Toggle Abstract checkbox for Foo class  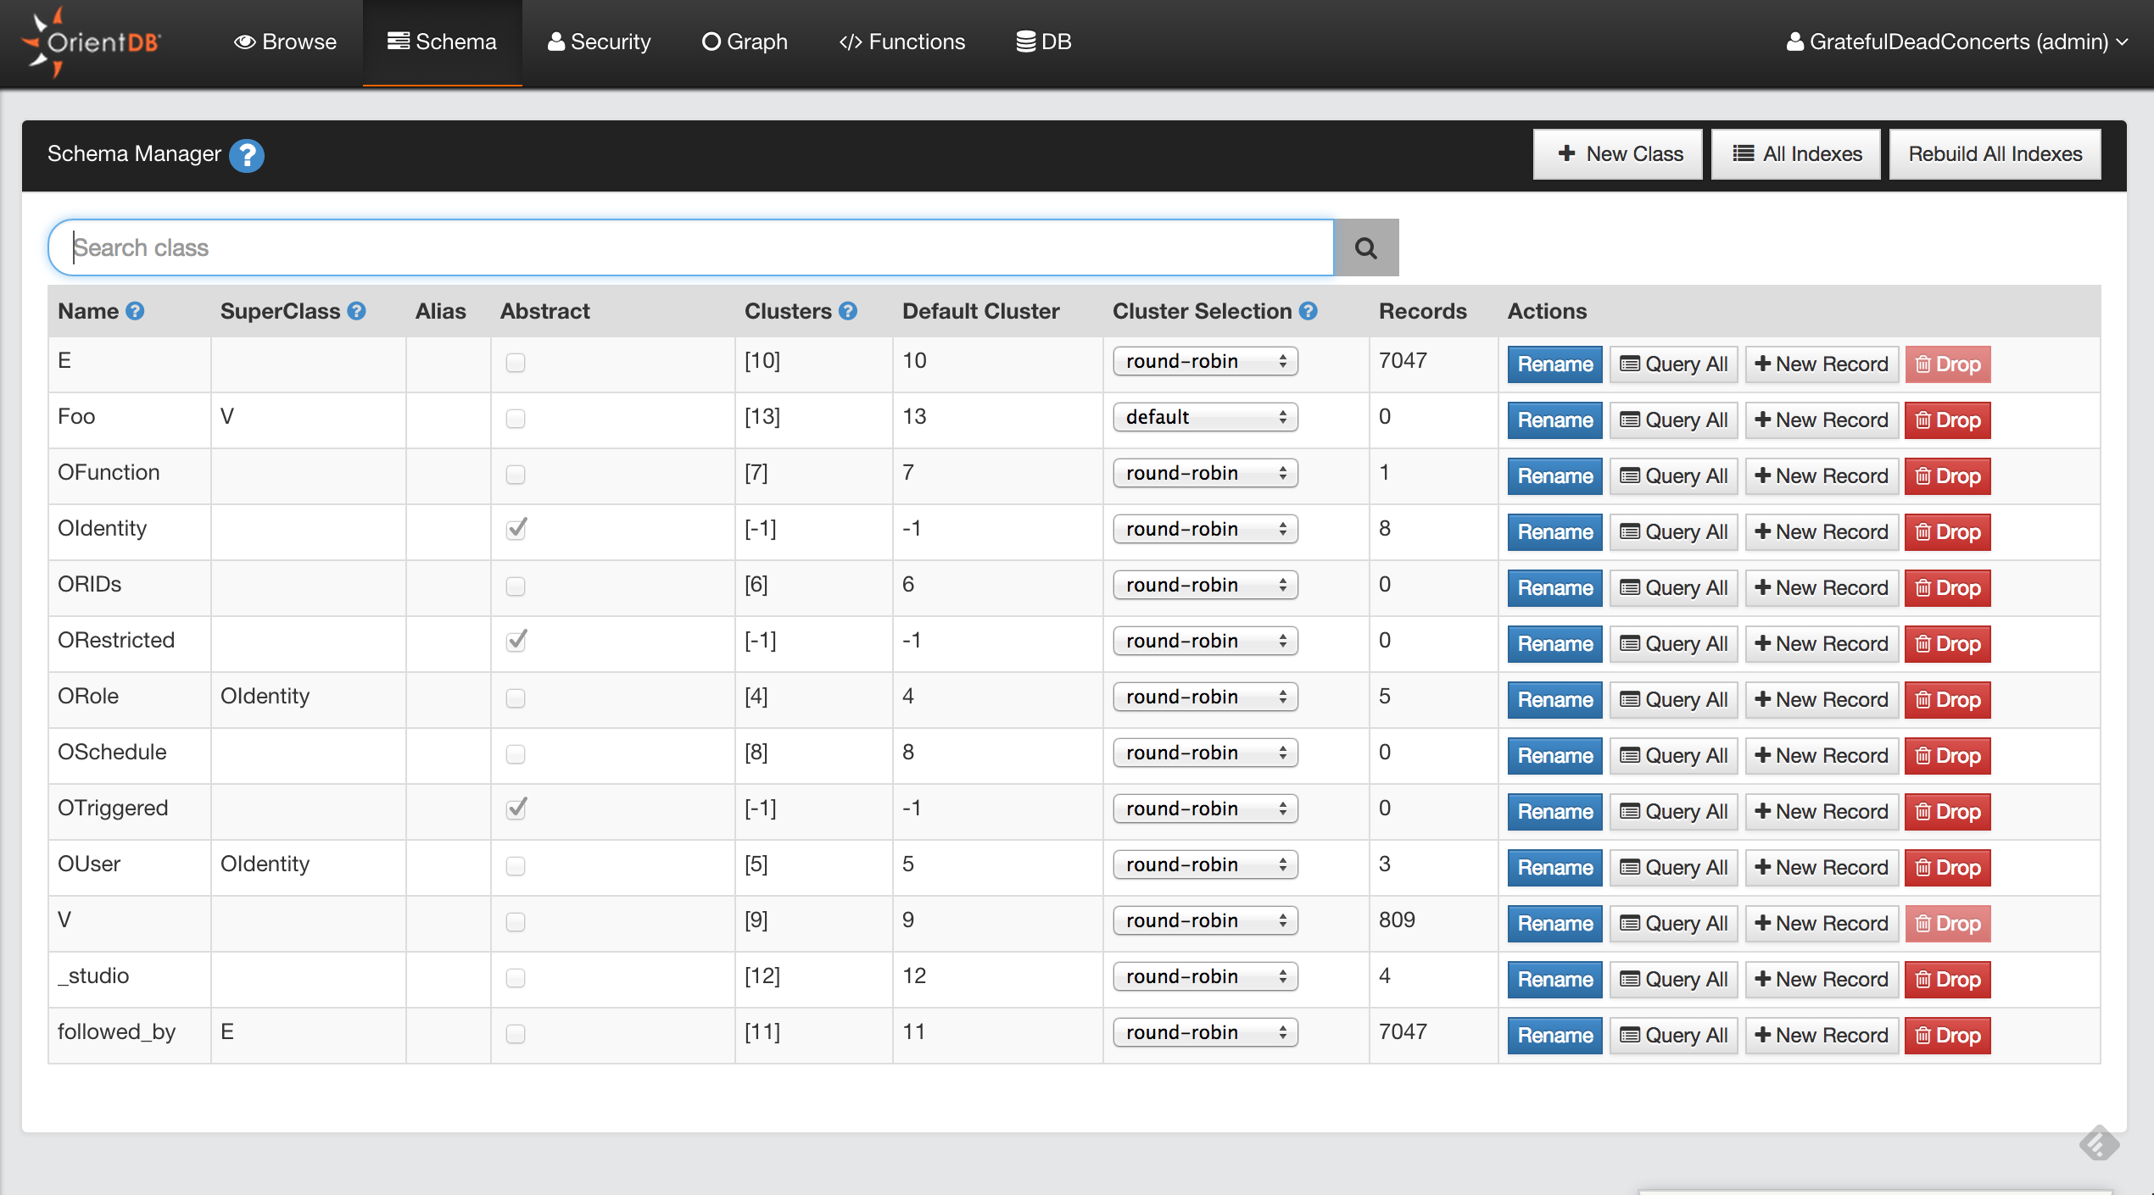tap(516, 419)
